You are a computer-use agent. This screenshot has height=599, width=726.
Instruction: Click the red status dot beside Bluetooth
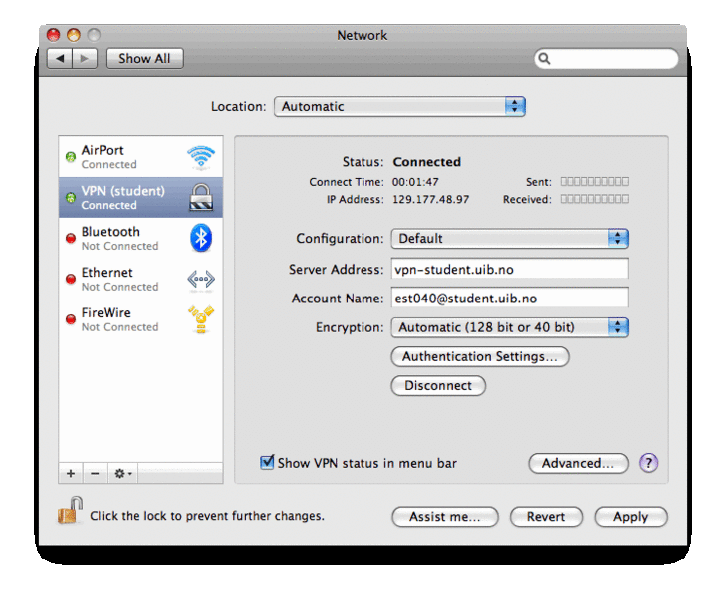(x=71, y=238)
